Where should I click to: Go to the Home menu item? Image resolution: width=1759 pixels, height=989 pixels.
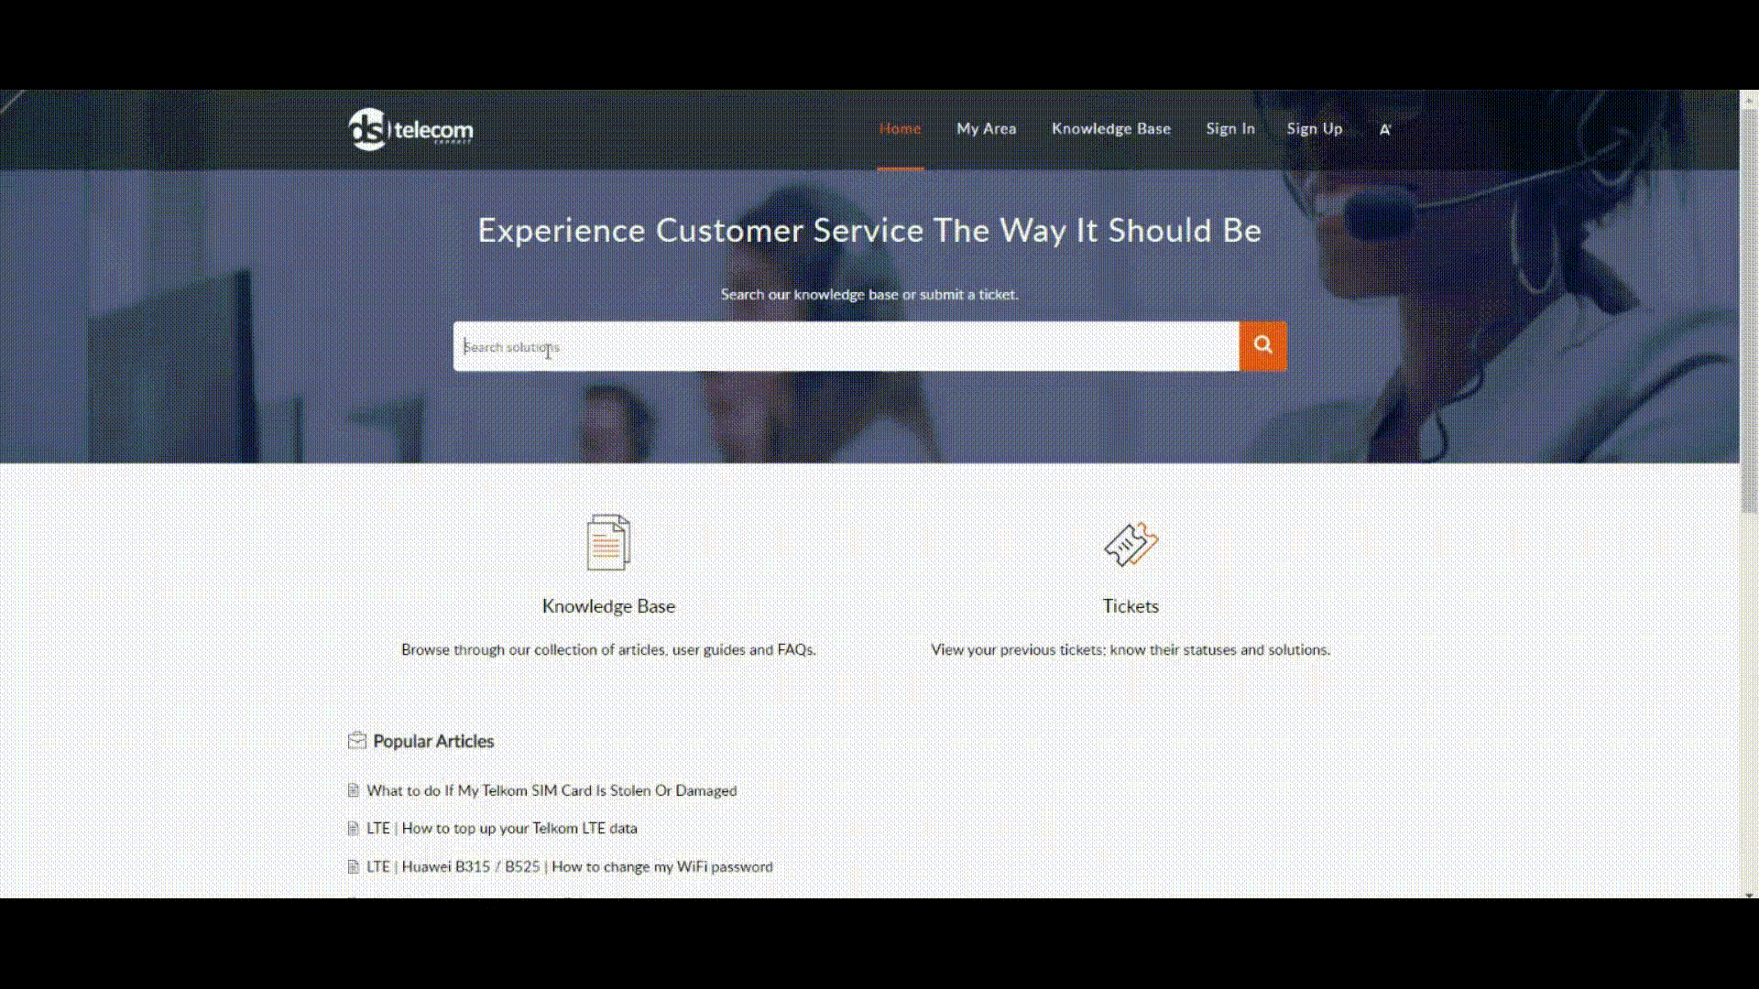(x=900, y=128)
